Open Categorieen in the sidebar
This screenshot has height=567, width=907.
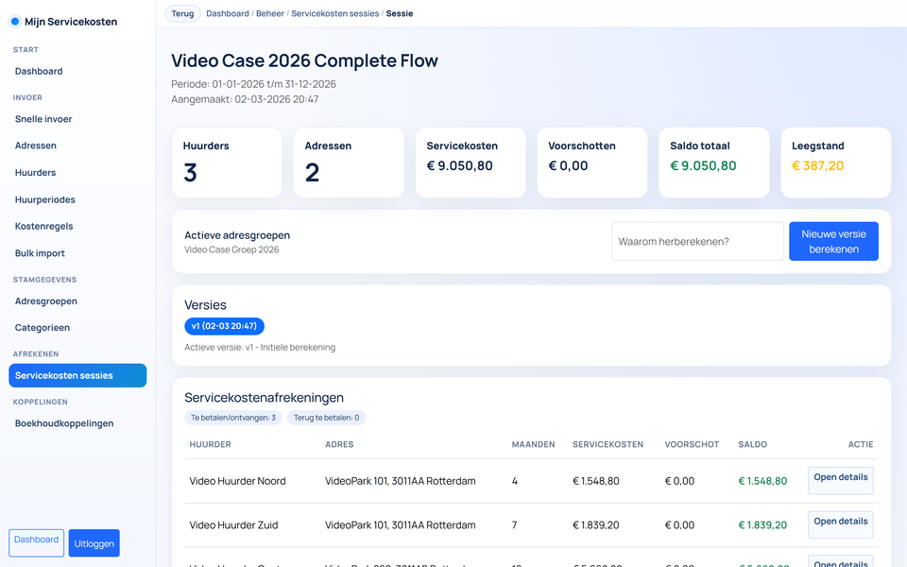tap(43, 328)
